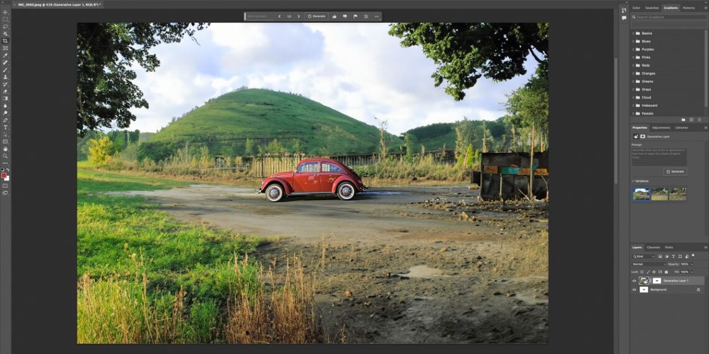This screenshot has width=709, height=354.
Task: Switch to the Patterns tab
Action: pos(688,7)
